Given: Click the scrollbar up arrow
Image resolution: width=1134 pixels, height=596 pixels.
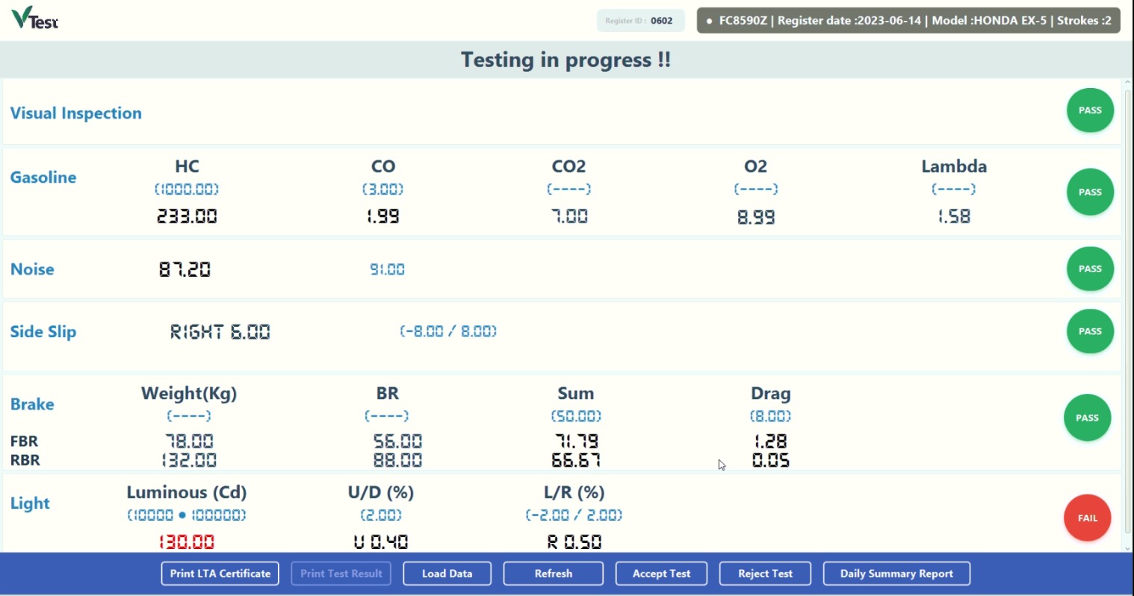Looking at the screenshot, I should [1127, 83].
